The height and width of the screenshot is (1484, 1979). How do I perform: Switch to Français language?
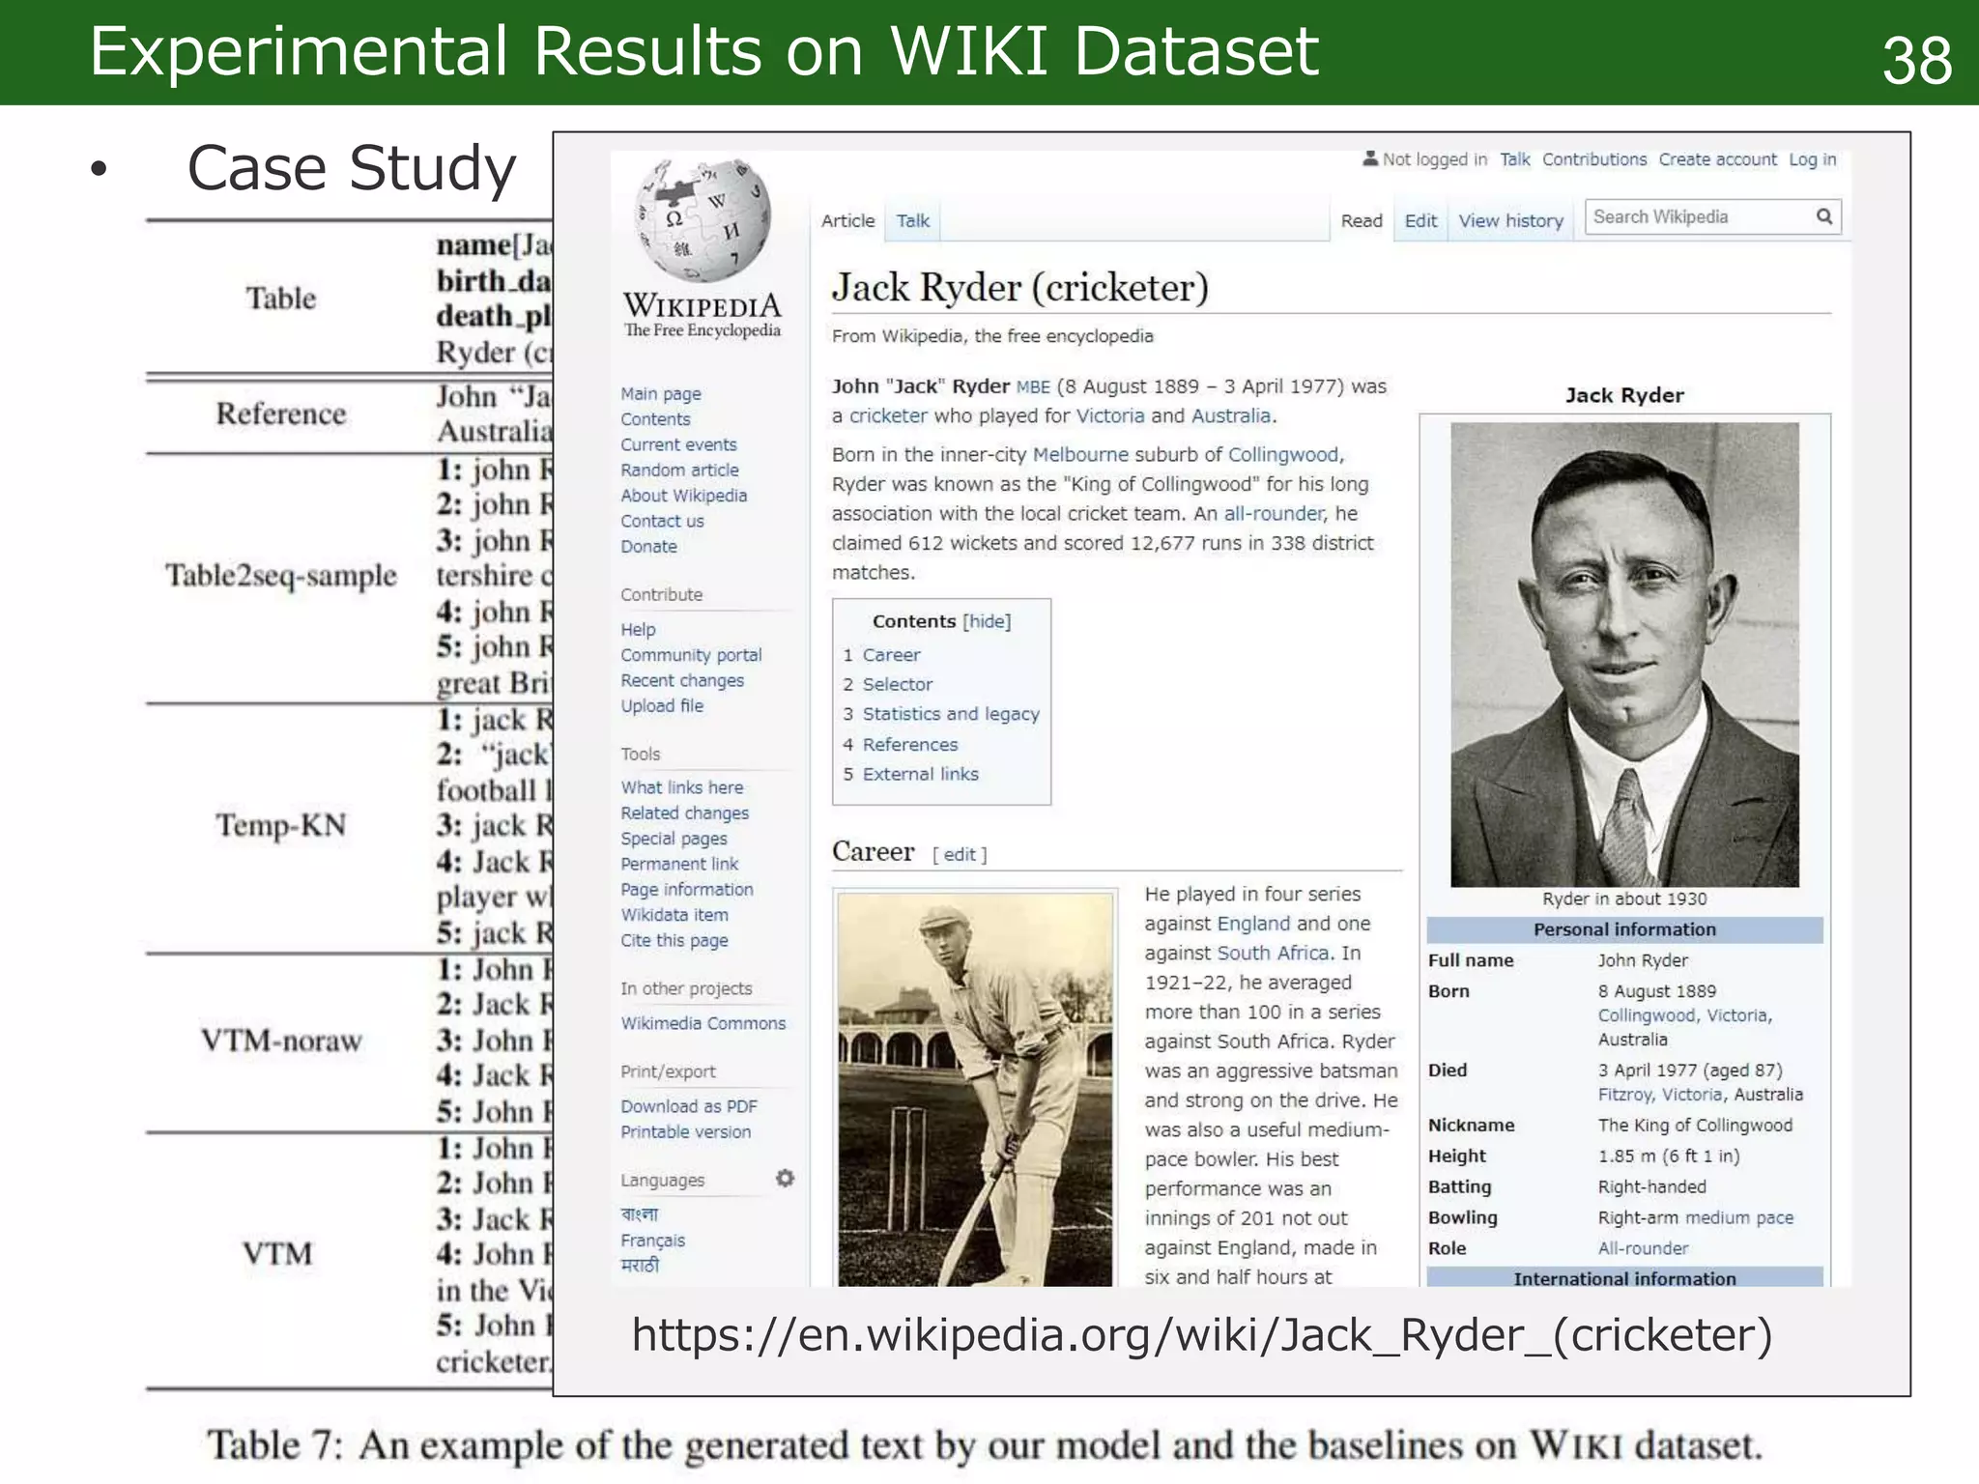click(x=652, y=1241)
